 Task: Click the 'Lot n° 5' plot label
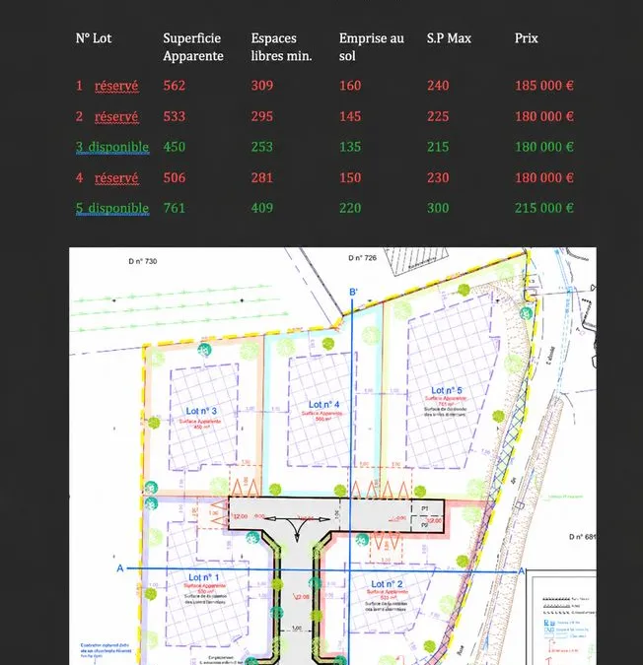tap(447, 390)
